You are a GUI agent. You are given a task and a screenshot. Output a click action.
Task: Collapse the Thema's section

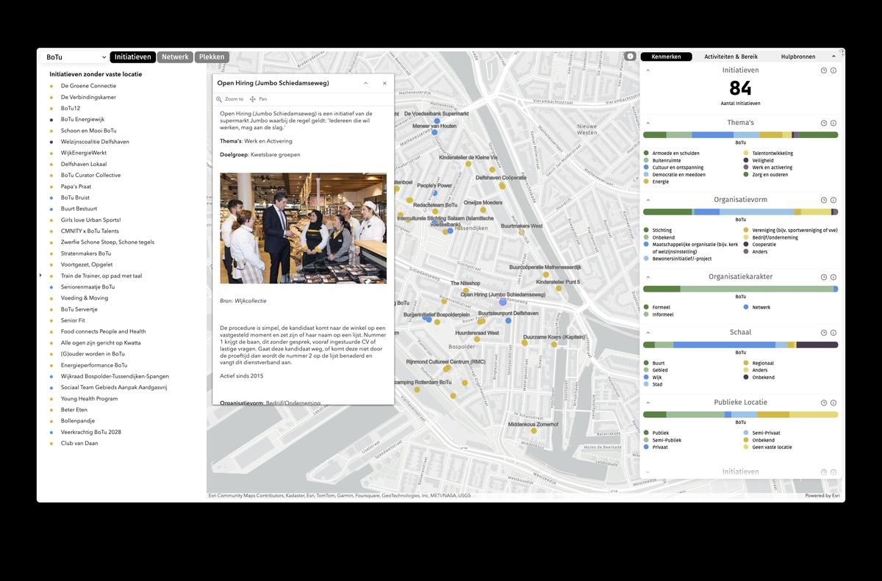(x=648, y=123)
